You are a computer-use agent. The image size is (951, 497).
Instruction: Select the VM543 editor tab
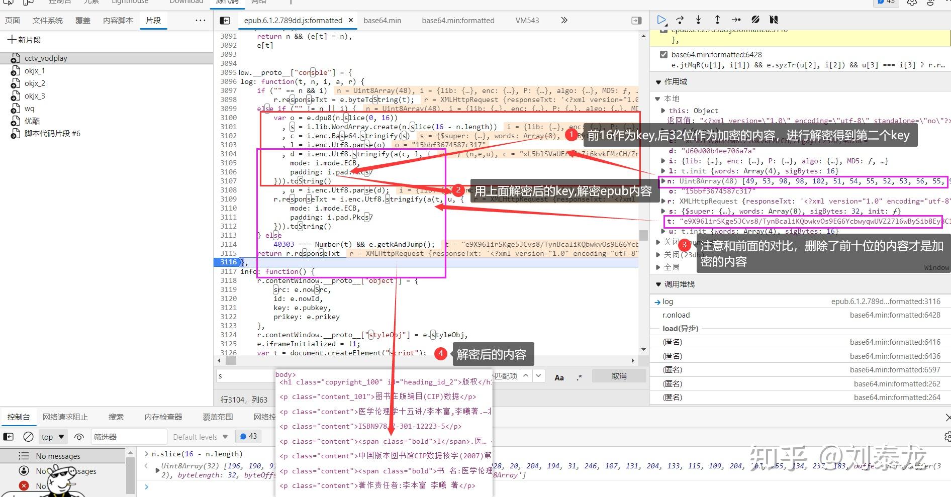pos(527,21)
